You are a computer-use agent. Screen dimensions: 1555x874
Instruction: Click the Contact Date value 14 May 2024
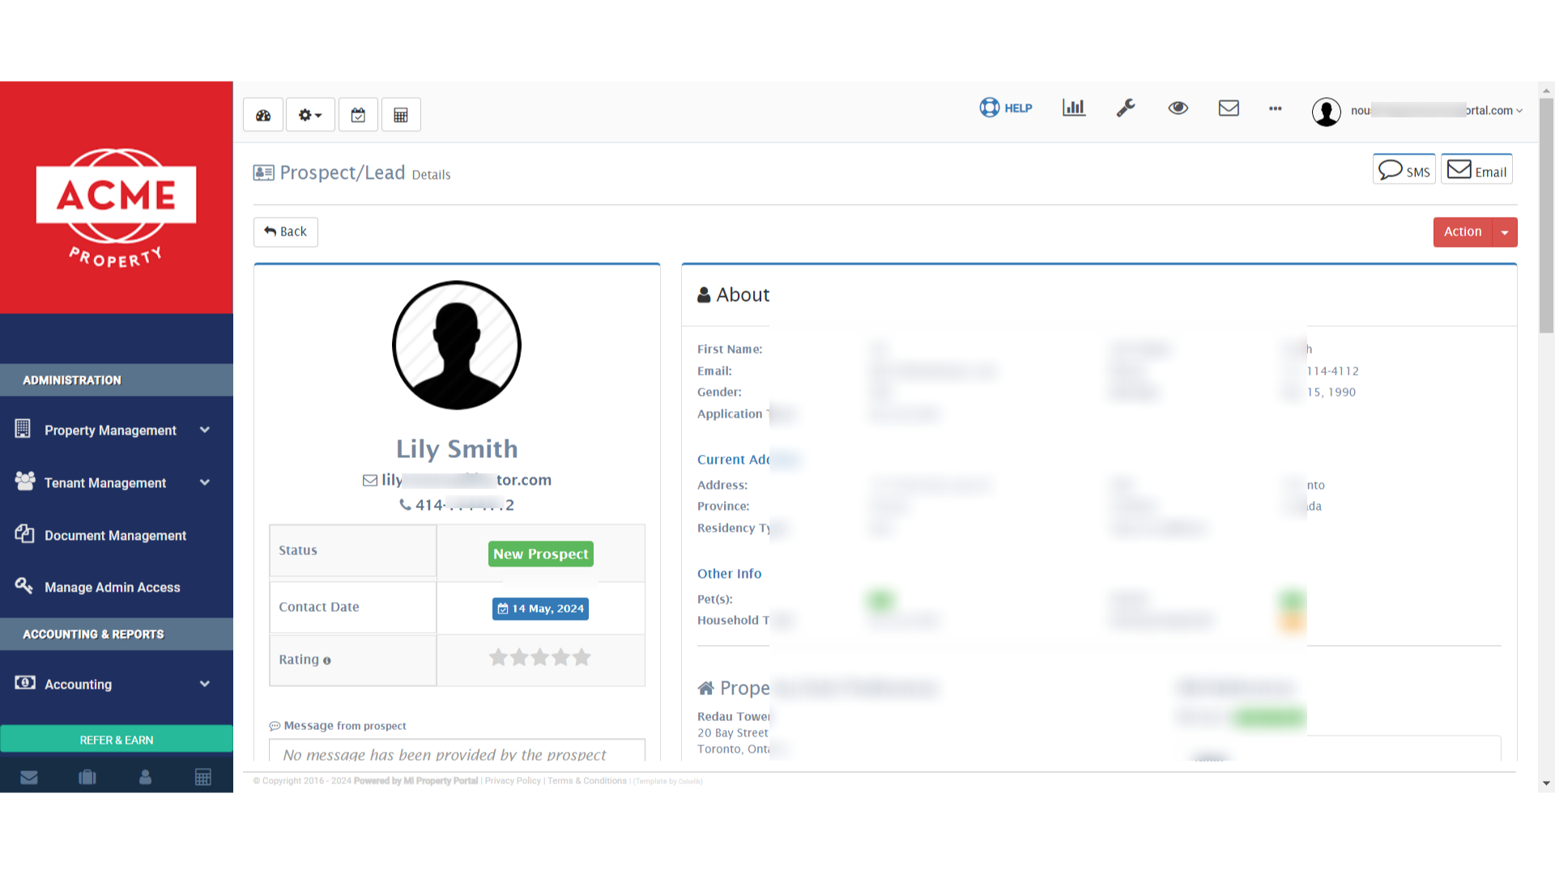tap(540, 609)
